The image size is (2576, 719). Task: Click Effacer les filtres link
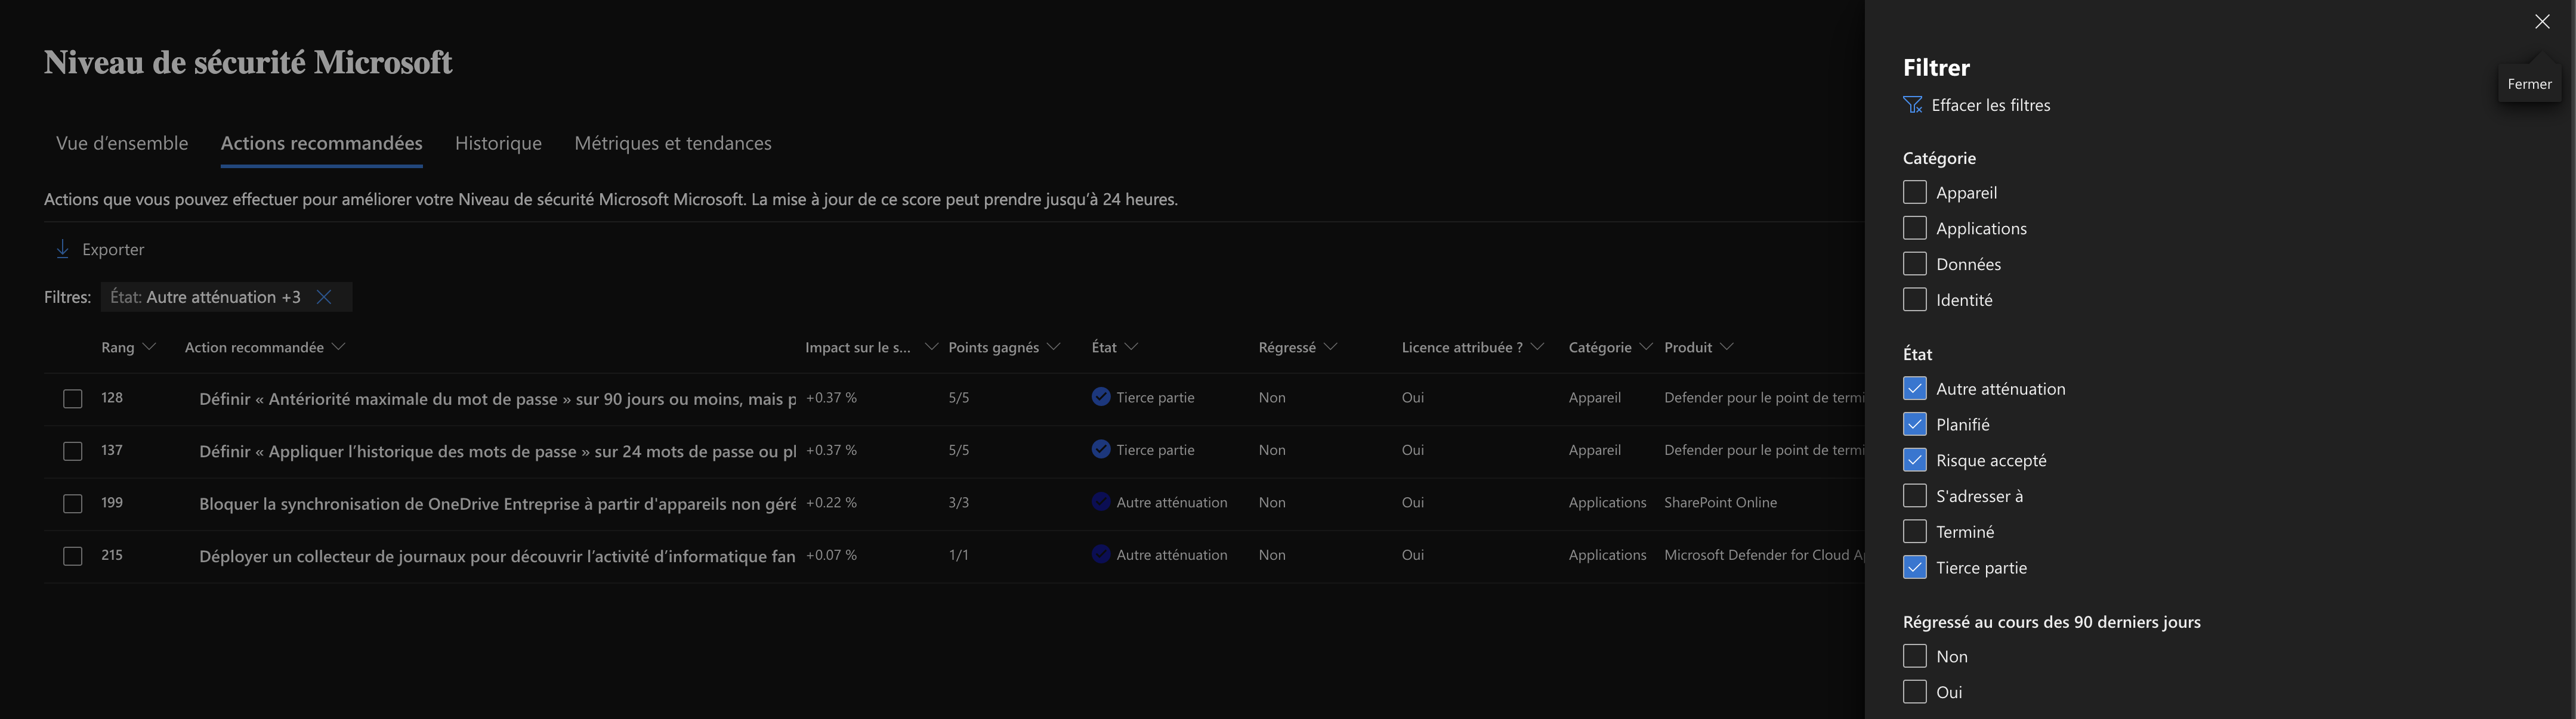tap(1990, 105)
